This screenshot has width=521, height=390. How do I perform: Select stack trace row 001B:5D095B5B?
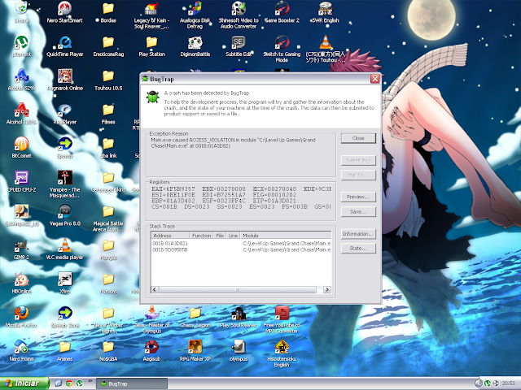241,249
